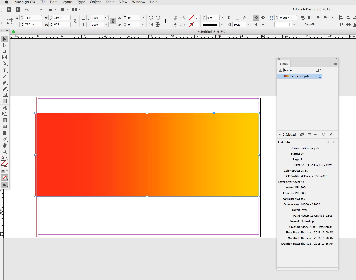Select the Eyedropper tool
This screenshot has height=280, width=356.
pos(5,139)
